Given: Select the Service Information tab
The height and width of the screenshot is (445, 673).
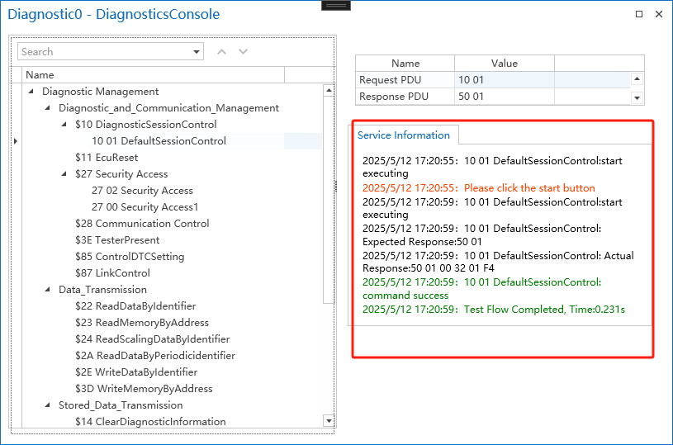Looking at the screenshot, I should [404, 135].
